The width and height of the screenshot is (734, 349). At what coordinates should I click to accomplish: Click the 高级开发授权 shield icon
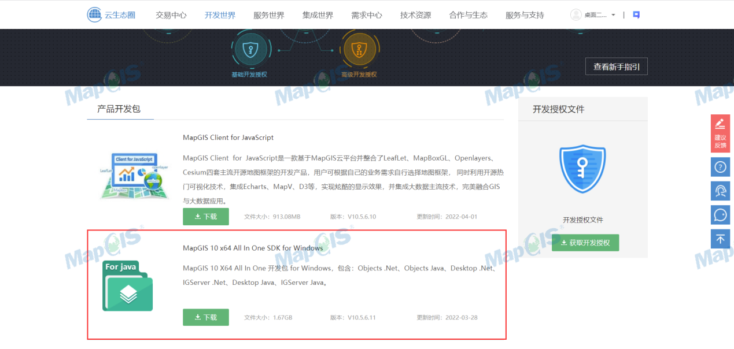coord(359,50)
